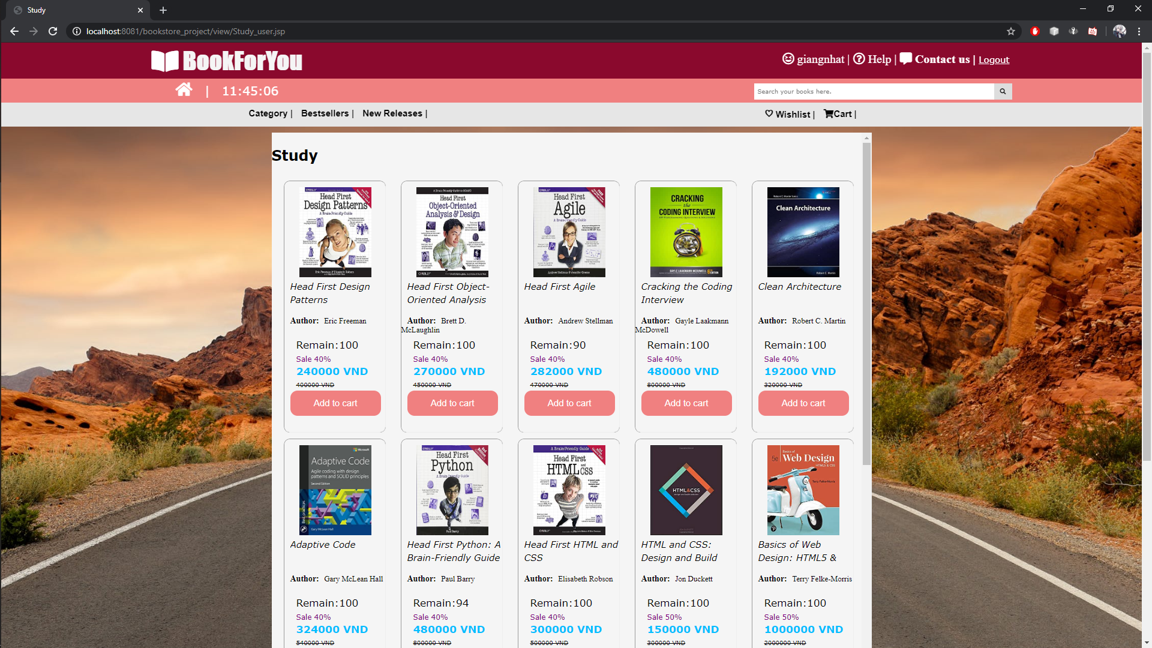Bookmark this page with the star icon
Image resolution: width=1152 pixels, height=648 pixels.
point(1011,31)
